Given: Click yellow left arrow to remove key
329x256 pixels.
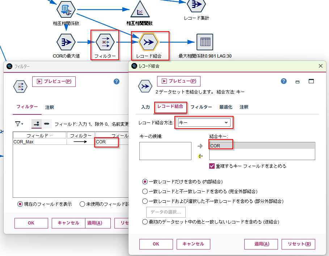Looking at the screenshot, I should [200, 156].
